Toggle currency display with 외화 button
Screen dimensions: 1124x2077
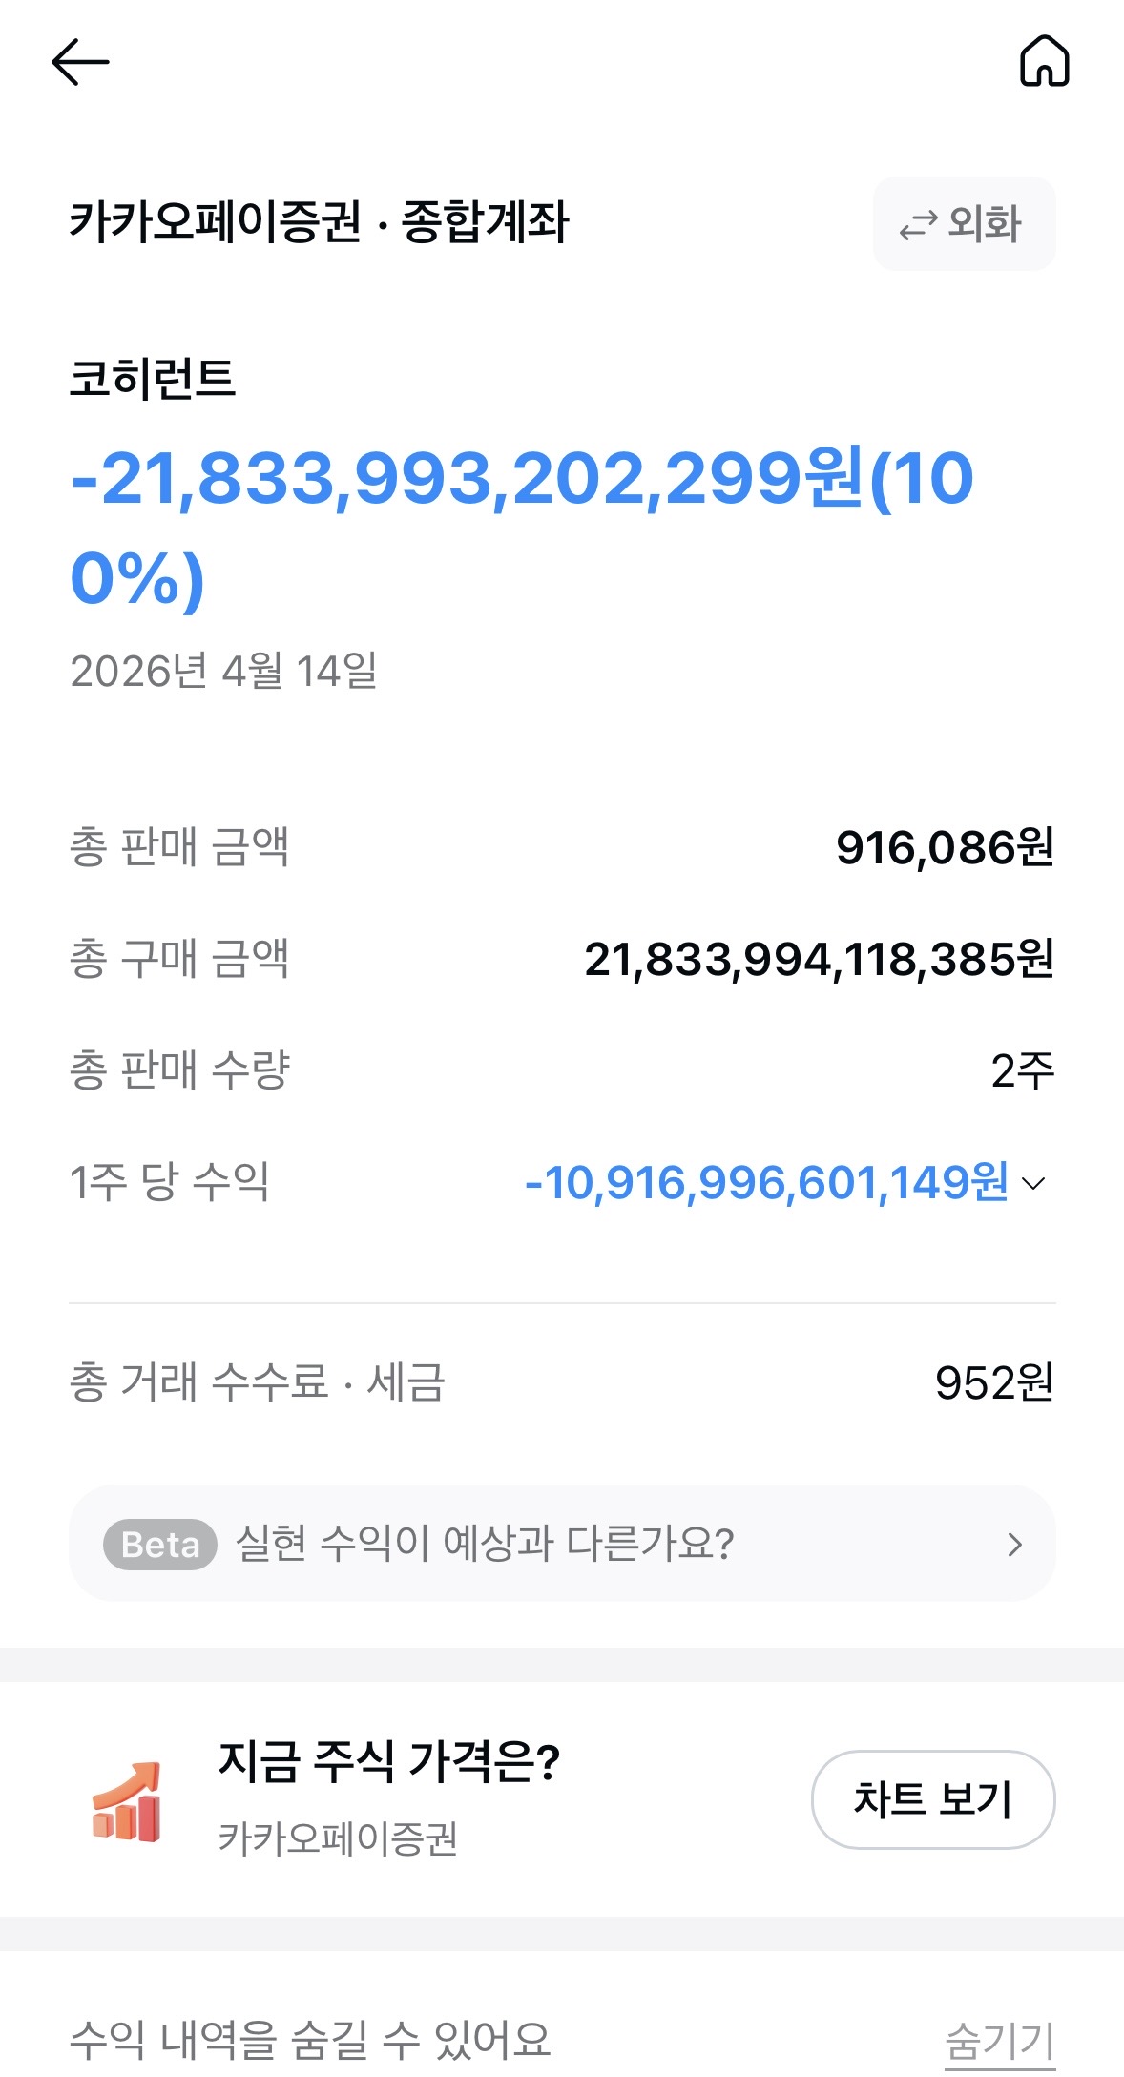(x=964, y=224)
